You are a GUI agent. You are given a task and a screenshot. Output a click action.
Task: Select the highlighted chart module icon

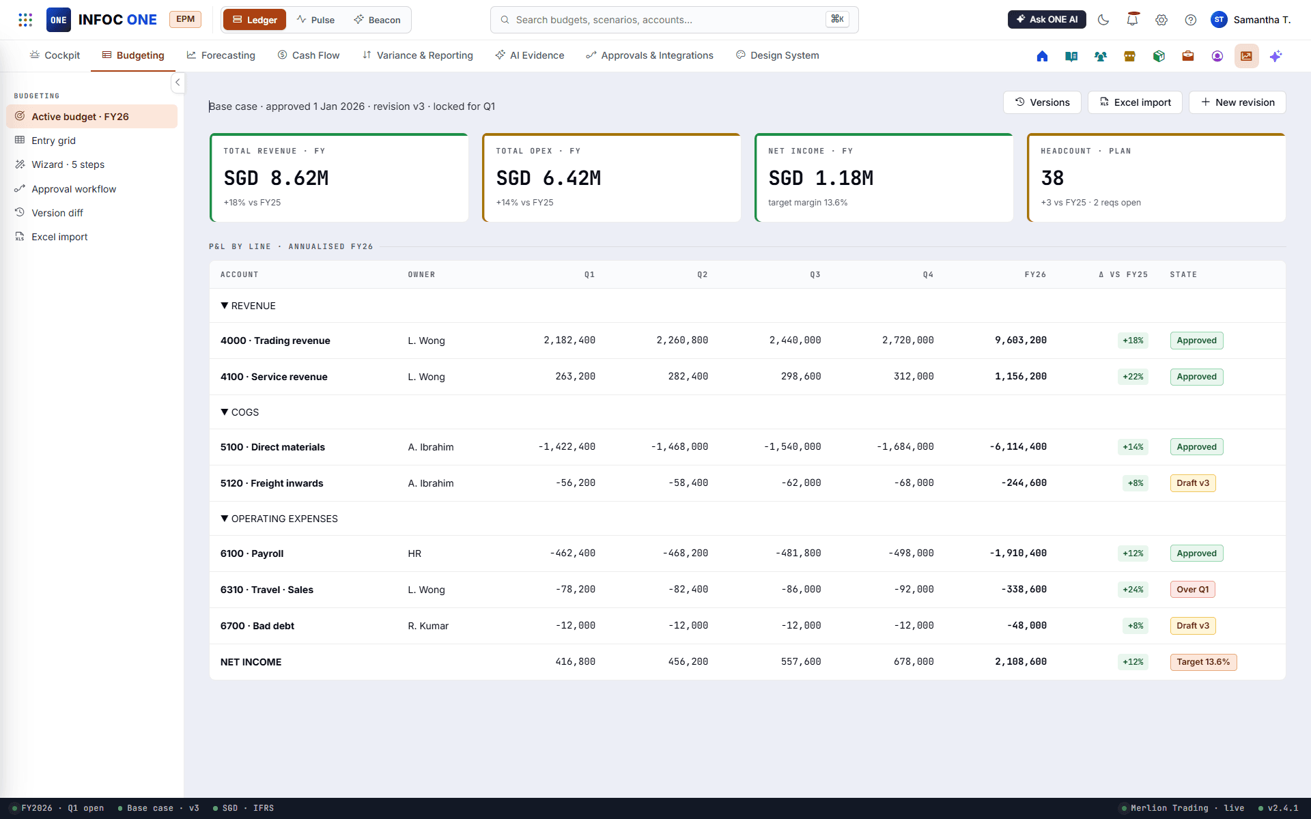tap(1247, 56)
